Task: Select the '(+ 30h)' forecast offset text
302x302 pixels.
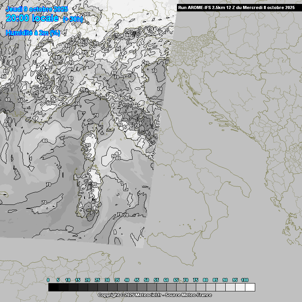Action: (73, 19)
